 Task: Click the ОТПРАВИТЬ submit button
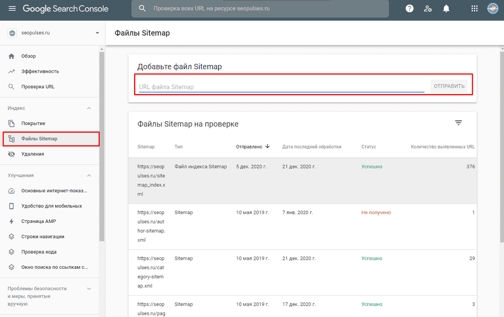click(449, 86)
